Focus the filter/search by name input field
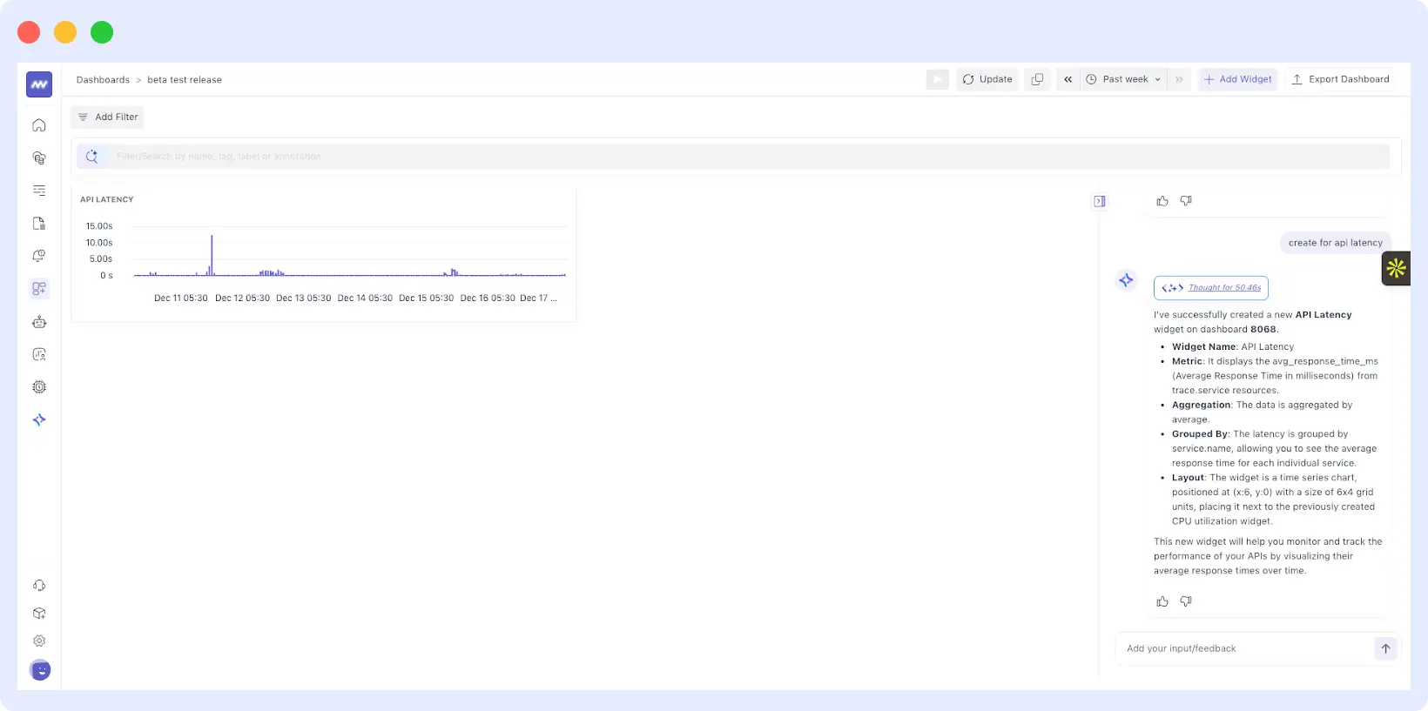This screenshot has height=711, width=1428. tap(749, 157)
